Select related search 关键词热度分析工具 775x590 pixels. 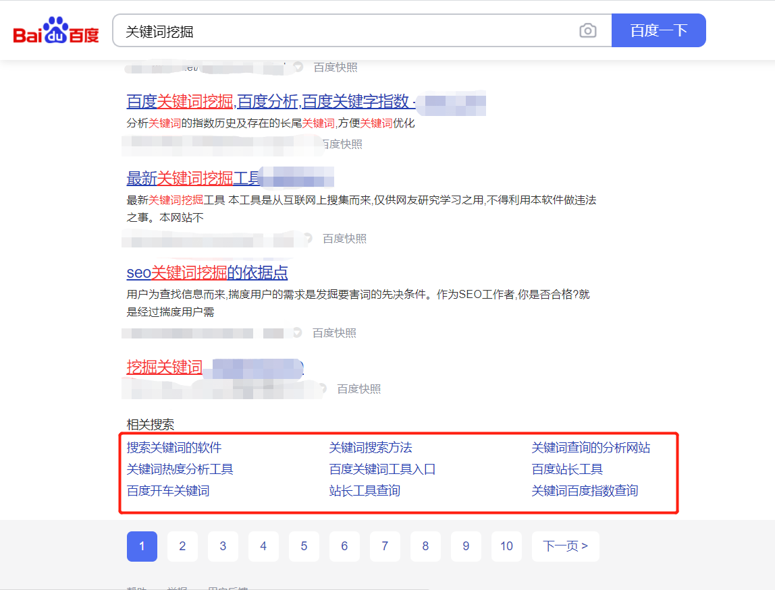(x=180, y=469)
